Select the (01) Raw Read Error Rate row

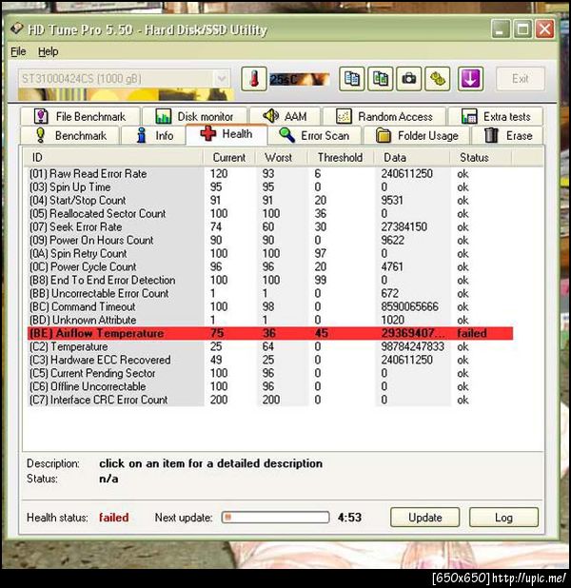coord(270,173)
